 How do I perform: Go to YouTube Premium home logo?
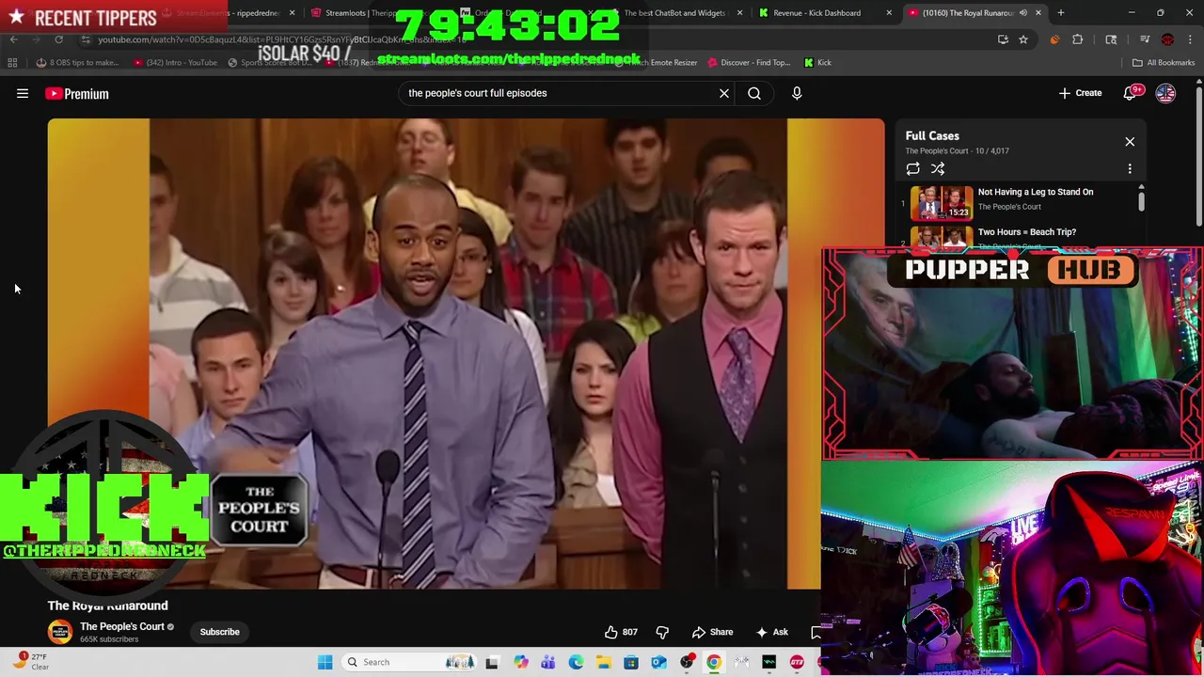77,93
